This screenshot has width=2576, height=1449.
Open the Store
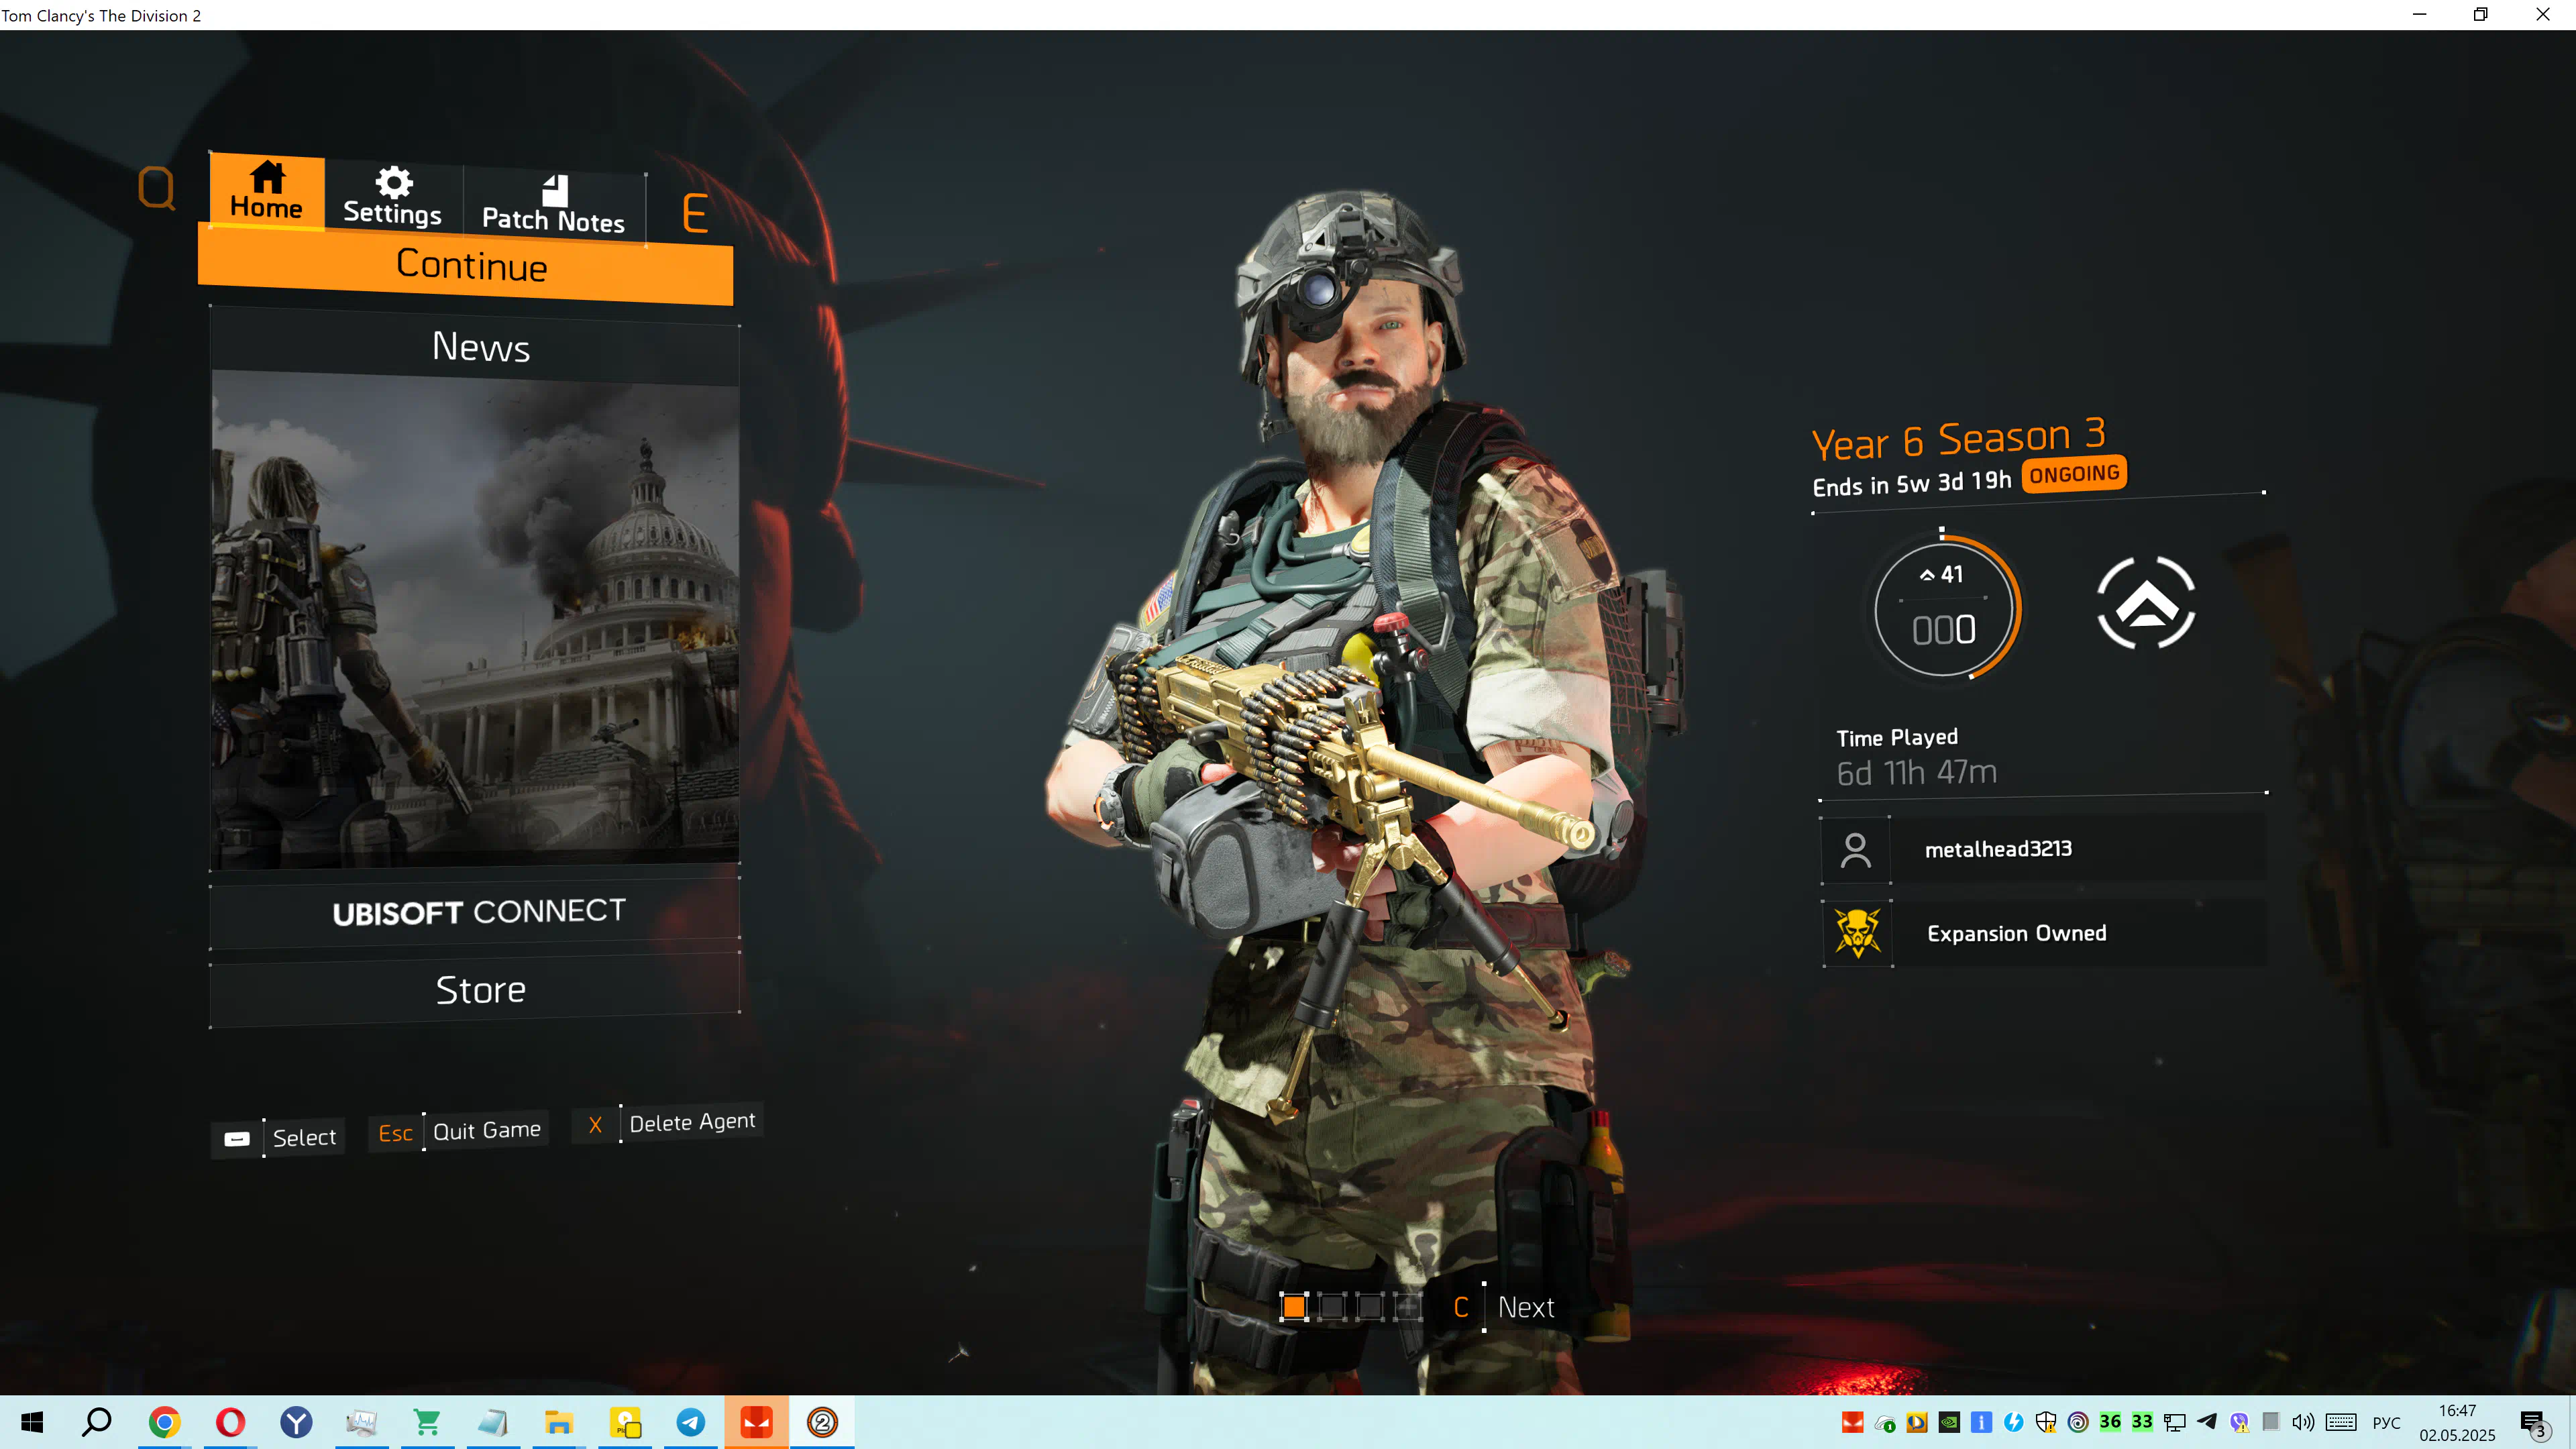pos(476,990)
